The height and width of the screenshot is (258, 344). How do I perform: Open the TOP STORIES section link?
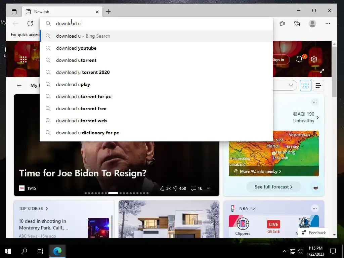[x=33, y=208]
